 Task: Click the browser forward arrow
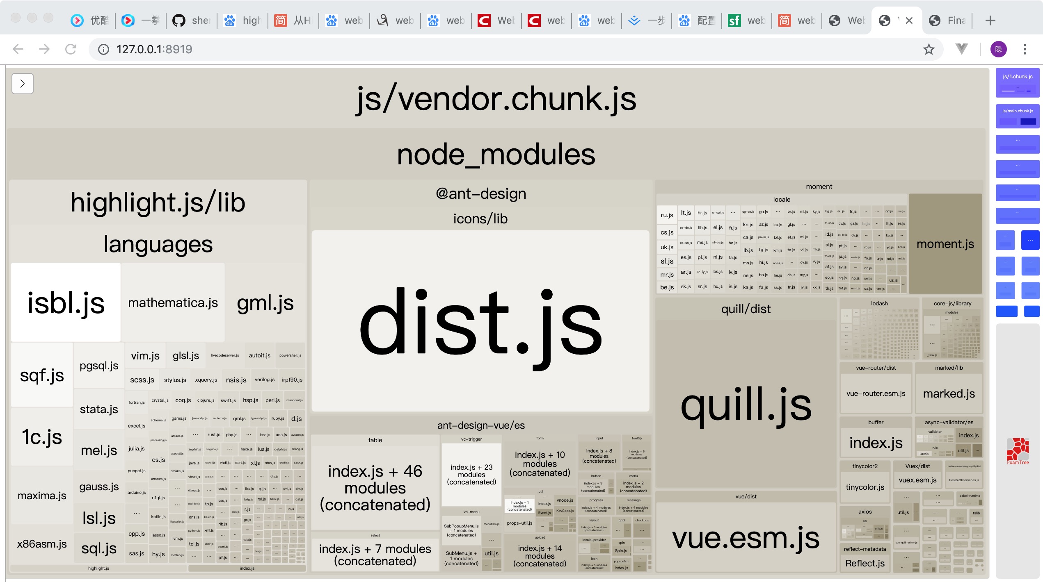[x=44, y=49]
